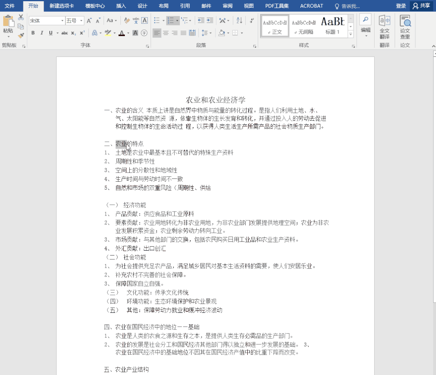Switch to the 引用 tab
Image resolution: width=436 pixels, height=375 pixels.
point(185,6)
